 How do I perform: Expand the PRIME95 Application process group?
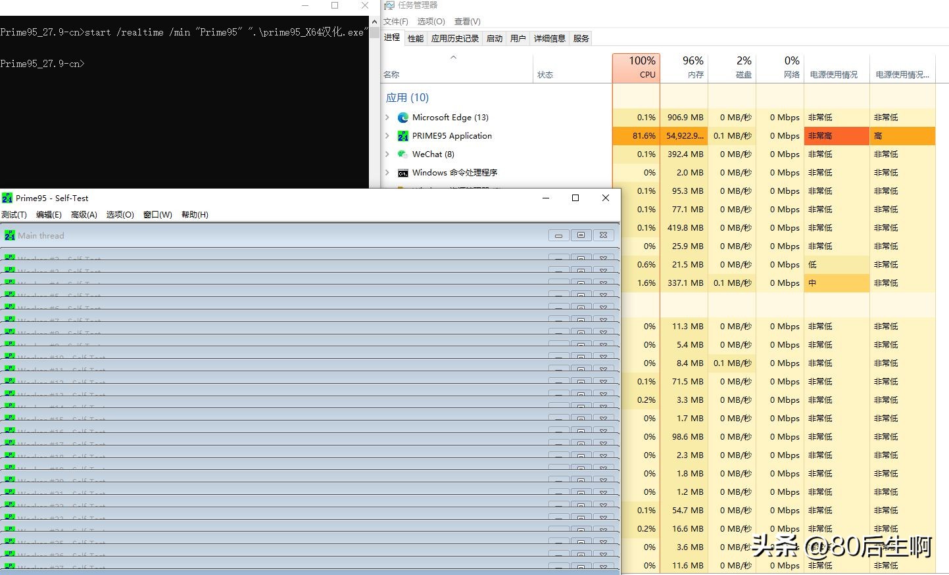click(x=387, y=136)
